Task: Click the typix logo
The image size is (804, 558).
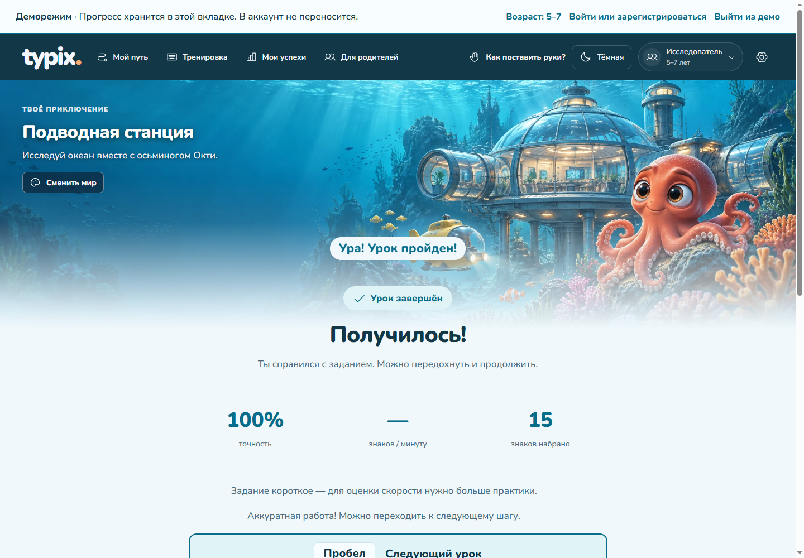Action: (x=52, y=57)
